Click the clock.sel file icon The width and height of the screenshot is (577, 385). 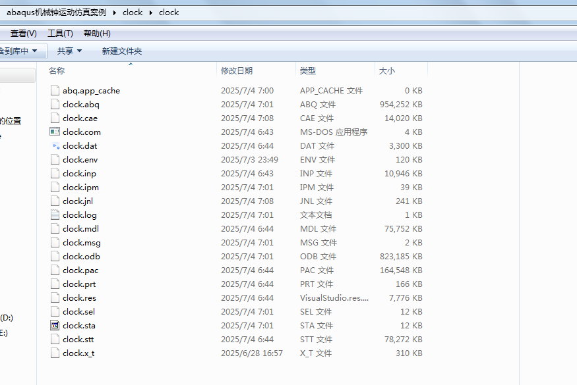pos(55,311)
